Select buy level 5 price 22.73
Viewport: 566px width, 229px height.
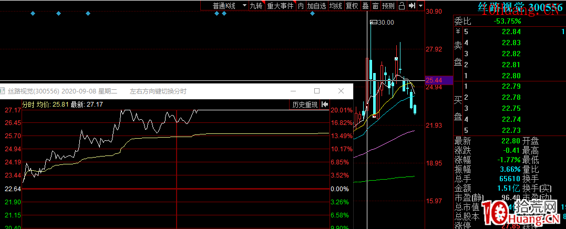[x=511, y=130]
